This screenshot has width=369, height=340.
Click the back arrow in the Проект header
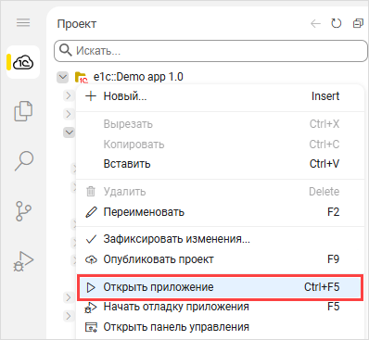(315, 23)
